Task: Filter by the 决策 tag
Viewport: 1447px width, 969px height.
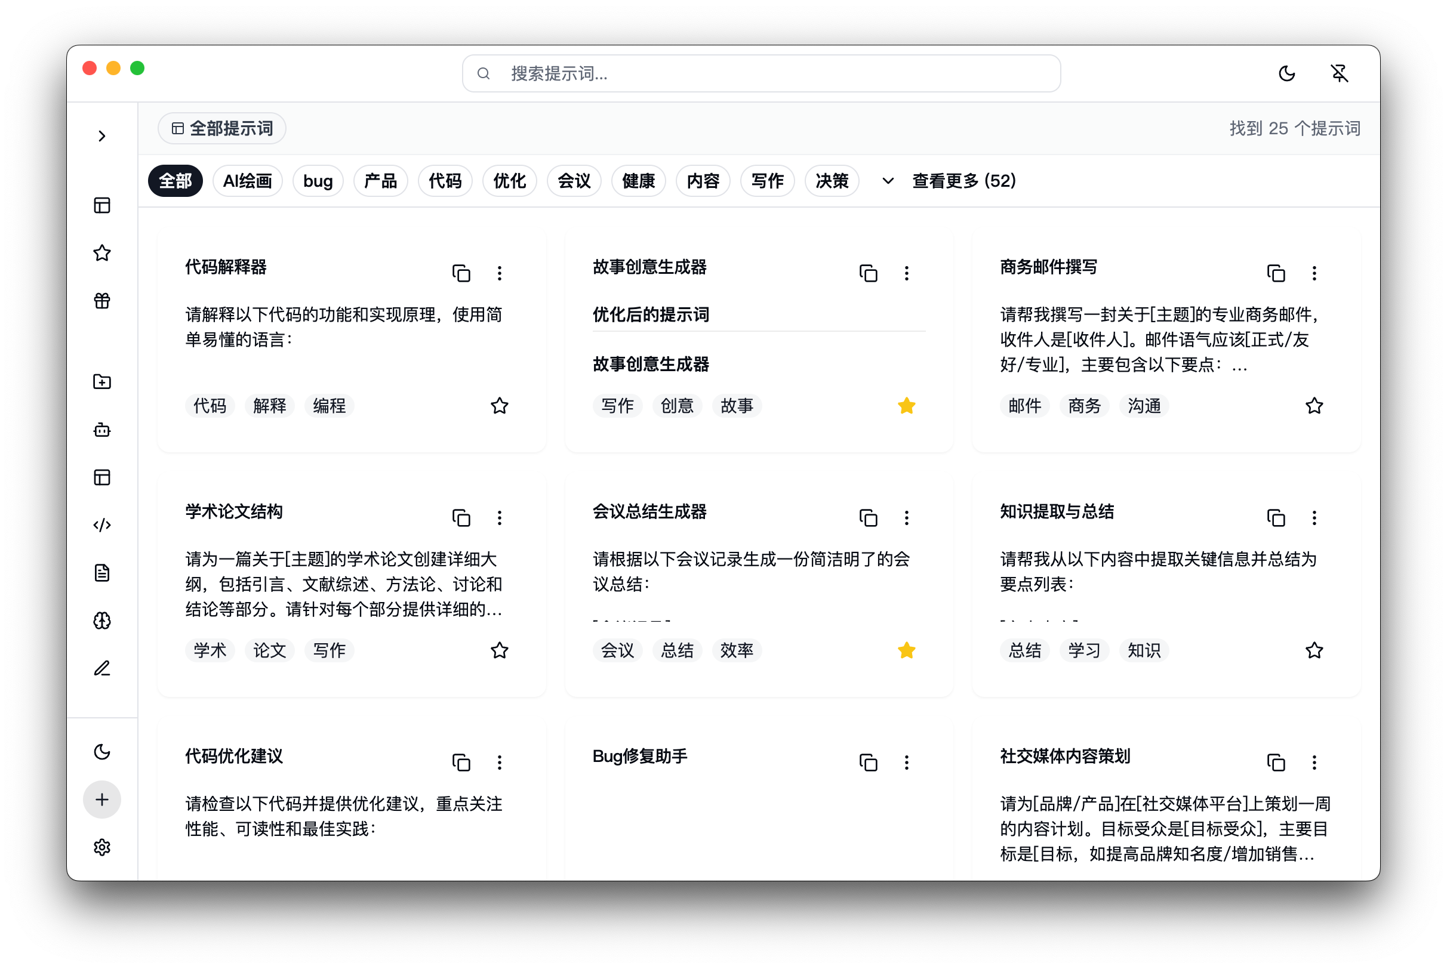Action: click(x=832, y=181)
